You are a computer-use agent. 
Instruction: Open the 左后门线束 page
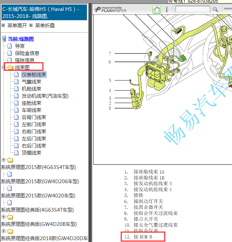point(34,139)
